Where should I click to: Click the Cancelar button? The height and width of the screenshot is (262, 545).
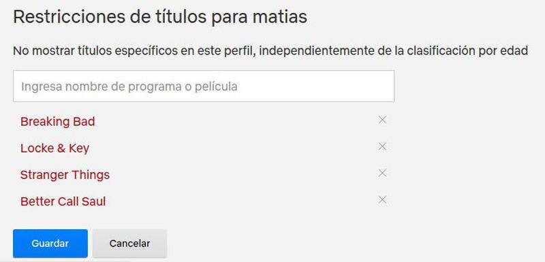(x=129, y=243)
